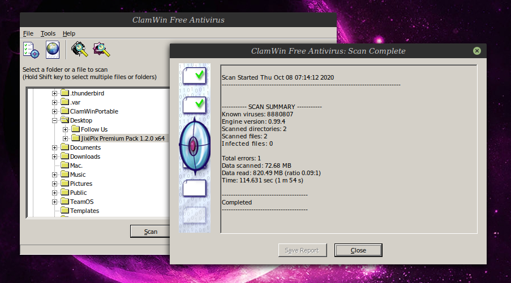
Task: Click the Save Report button
Action: point(302,250)
